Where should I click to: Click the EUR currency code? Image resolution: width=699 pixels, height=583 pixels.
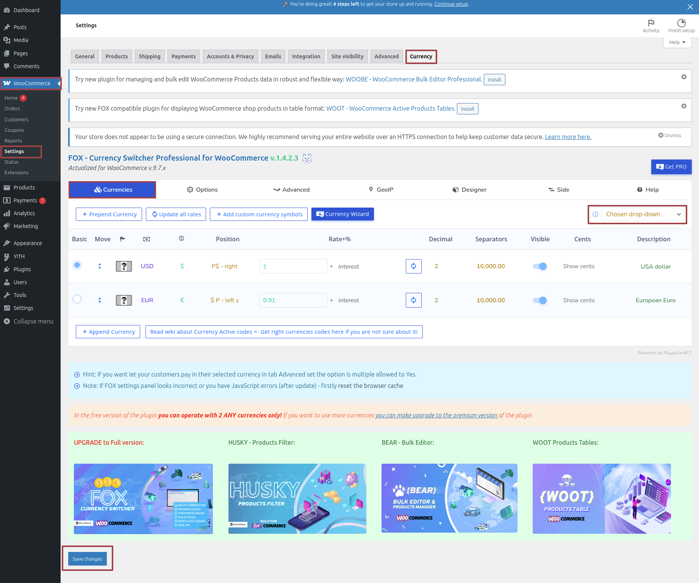[x=147, y=300]
